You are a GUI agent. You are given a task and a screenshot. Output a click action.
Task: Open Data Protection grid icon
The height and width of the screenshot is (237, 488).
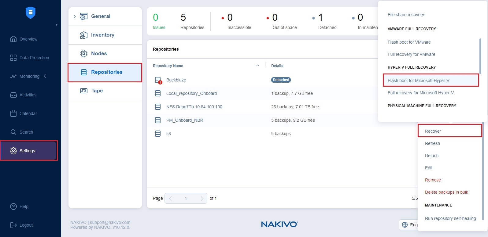[13, 58]
